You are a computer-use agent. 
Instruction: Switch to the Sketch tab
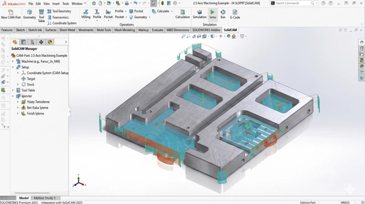20,30
